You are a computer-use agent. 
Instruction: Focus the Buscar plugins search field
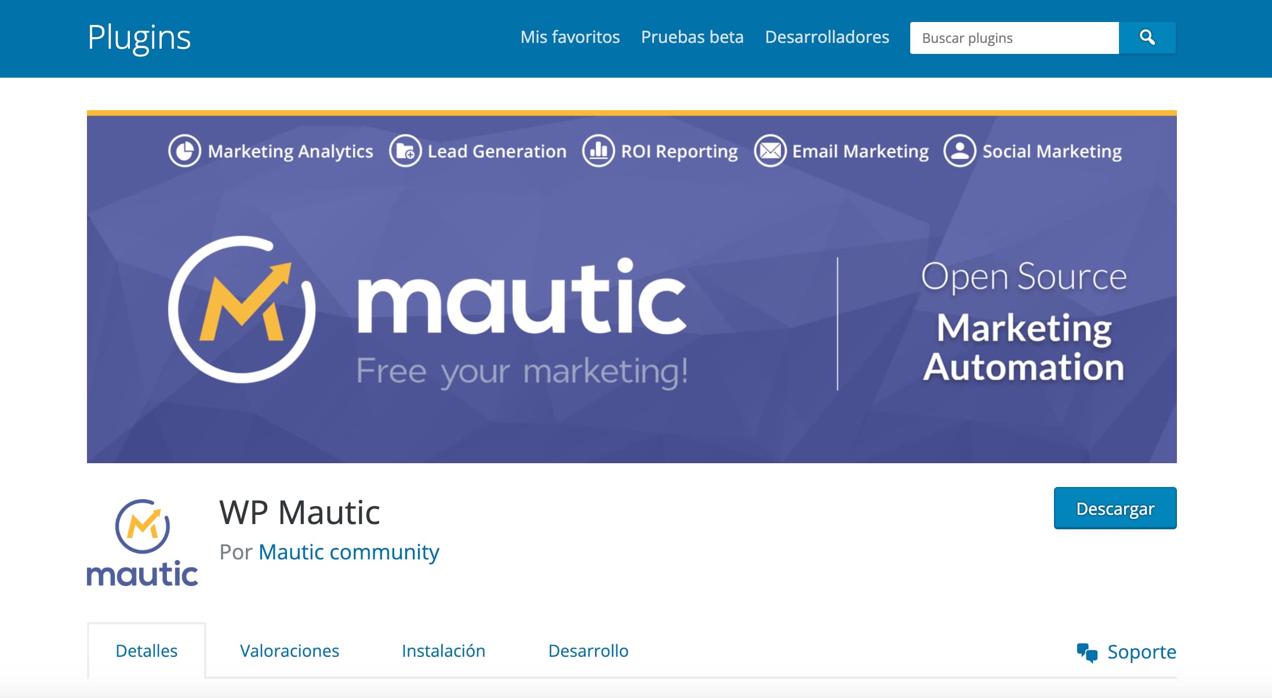point(1015,38)
